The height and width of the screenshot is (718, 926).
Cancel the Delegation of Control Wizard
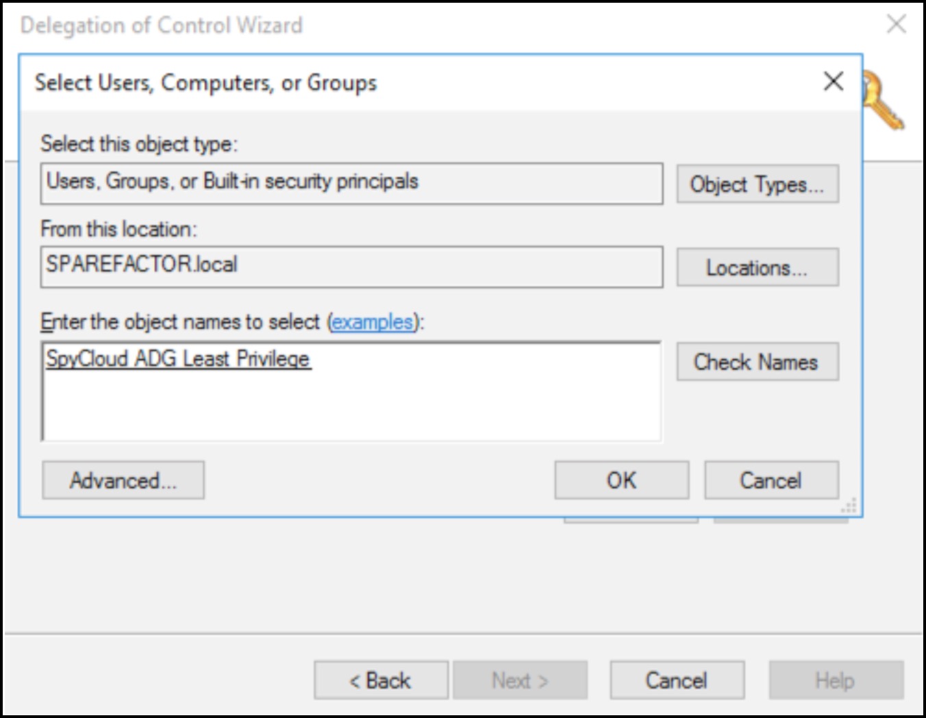[x=677, y=680]
